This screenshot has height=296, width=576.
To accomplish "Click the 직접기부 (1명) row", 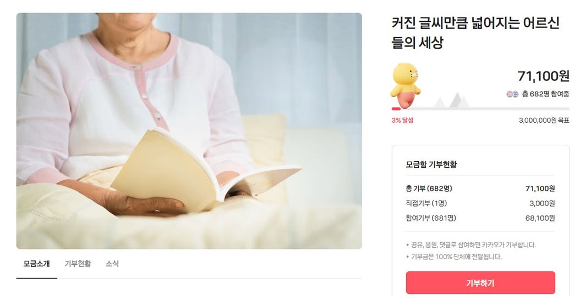I will click(x=480, y=203).
